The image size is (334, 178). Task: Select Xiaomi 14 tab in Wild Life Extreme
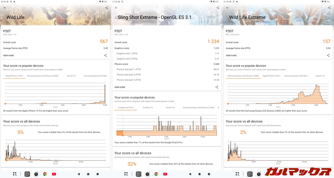click(320, 76)
